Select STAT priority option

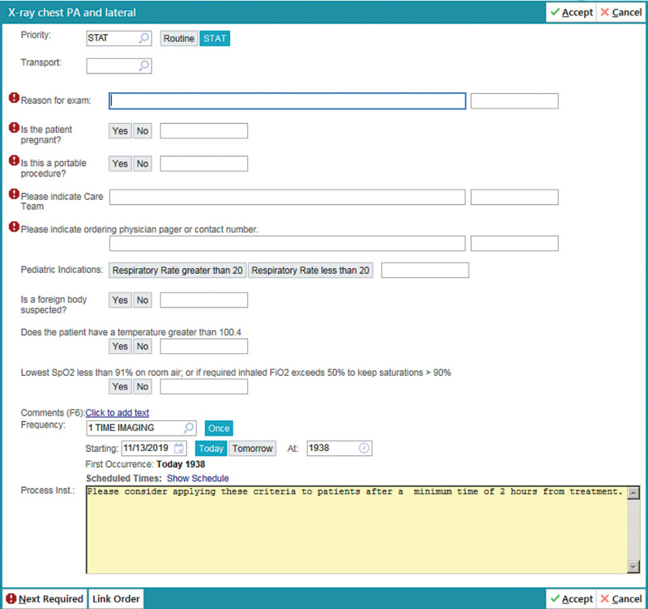pos(215,38)
